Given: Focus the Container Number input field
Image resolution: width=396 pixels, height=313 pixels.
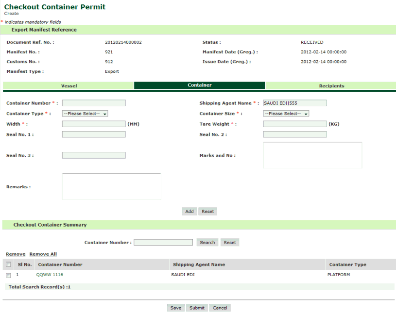Looking at the screenshot, I should coord(94,103).
